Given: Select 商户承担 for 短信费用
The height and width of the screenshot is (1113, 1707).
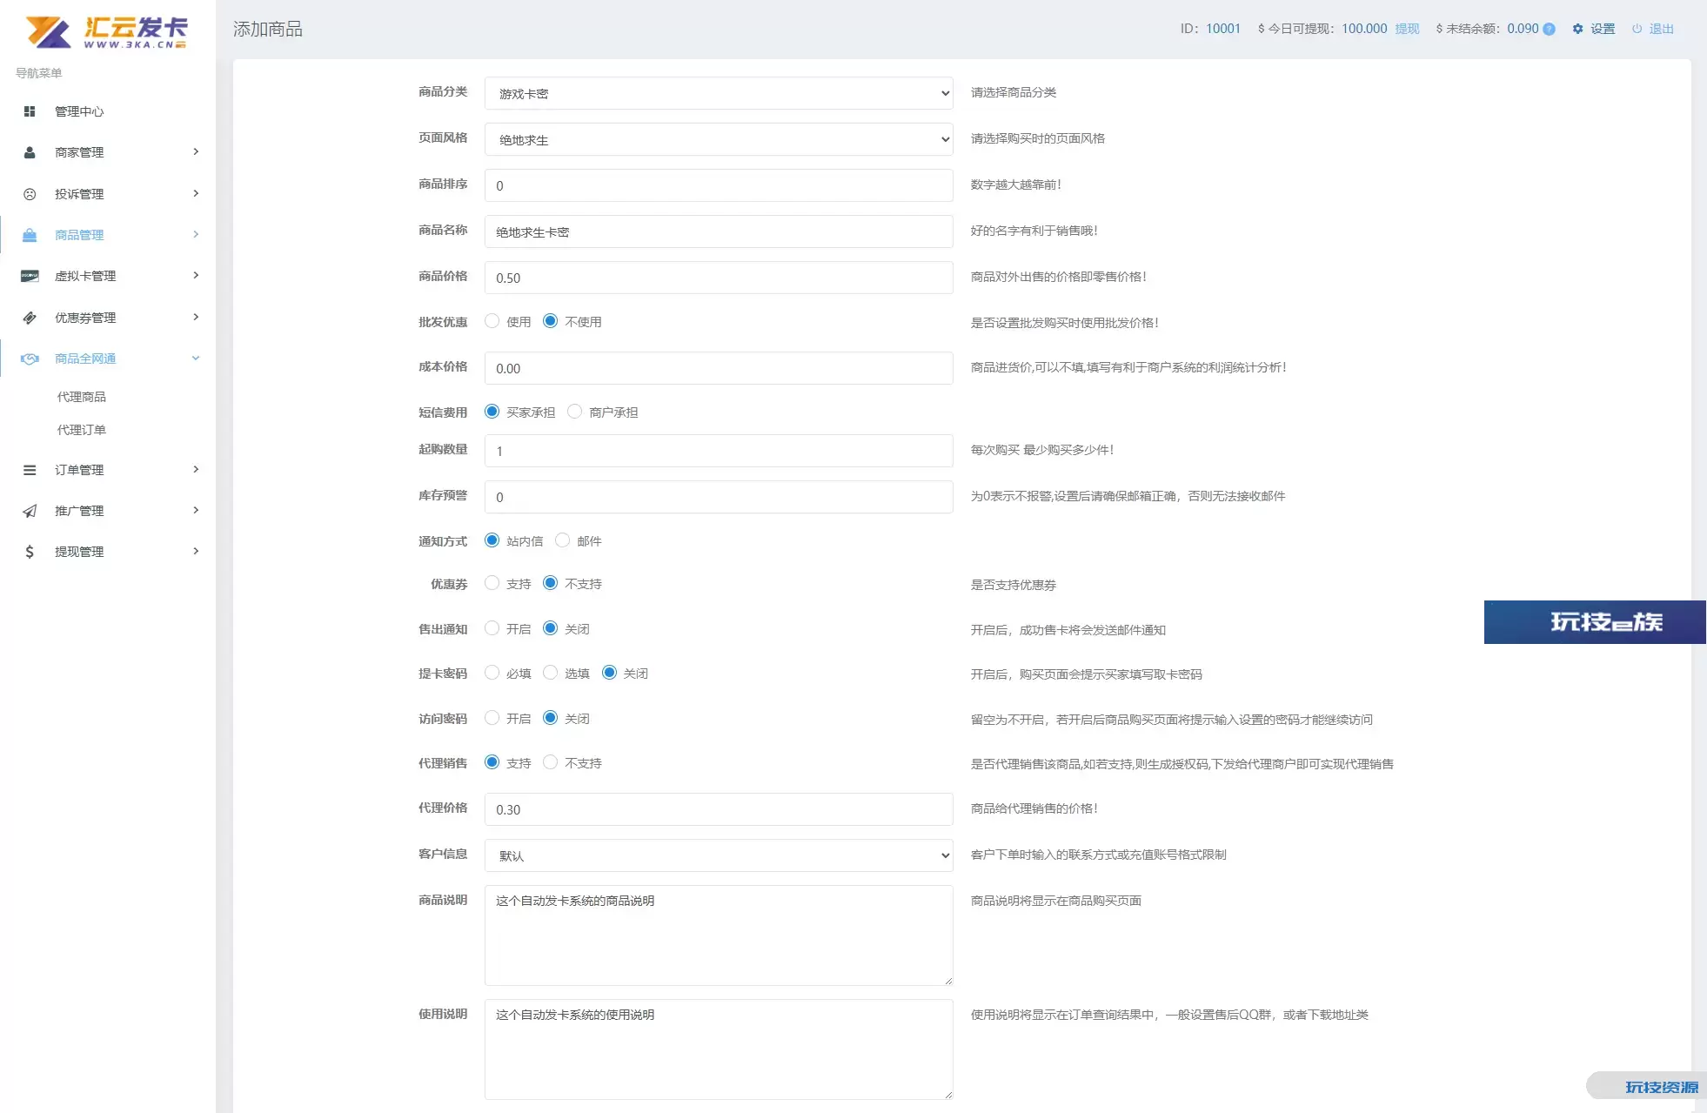Looking at the screenshot, I should (575, 412).
